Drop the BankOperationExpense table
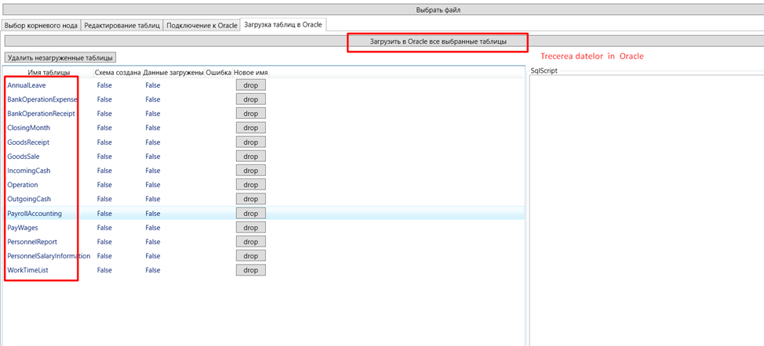This screenshot has width=764, height=346. tap(250, 99)
